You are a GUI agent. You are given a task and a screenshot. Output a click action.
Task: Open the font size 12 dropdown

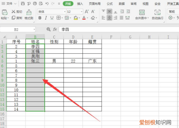point(82,12)
